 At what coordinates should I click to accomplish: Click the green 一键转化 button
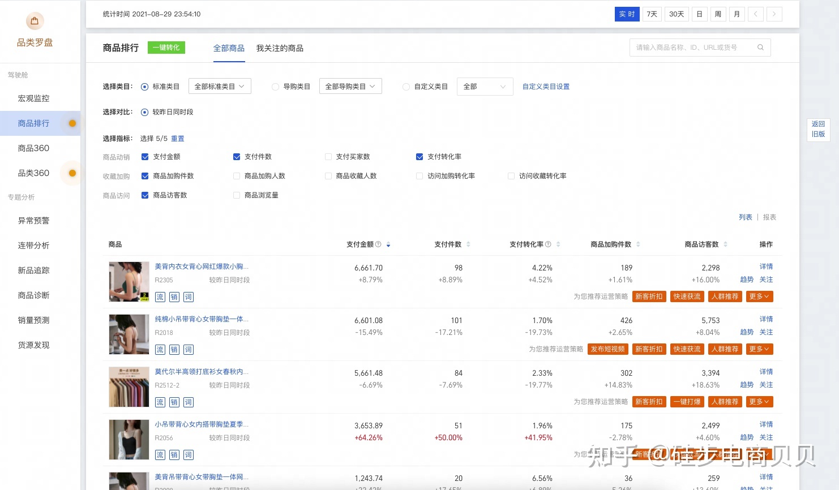tap(166, 48)
